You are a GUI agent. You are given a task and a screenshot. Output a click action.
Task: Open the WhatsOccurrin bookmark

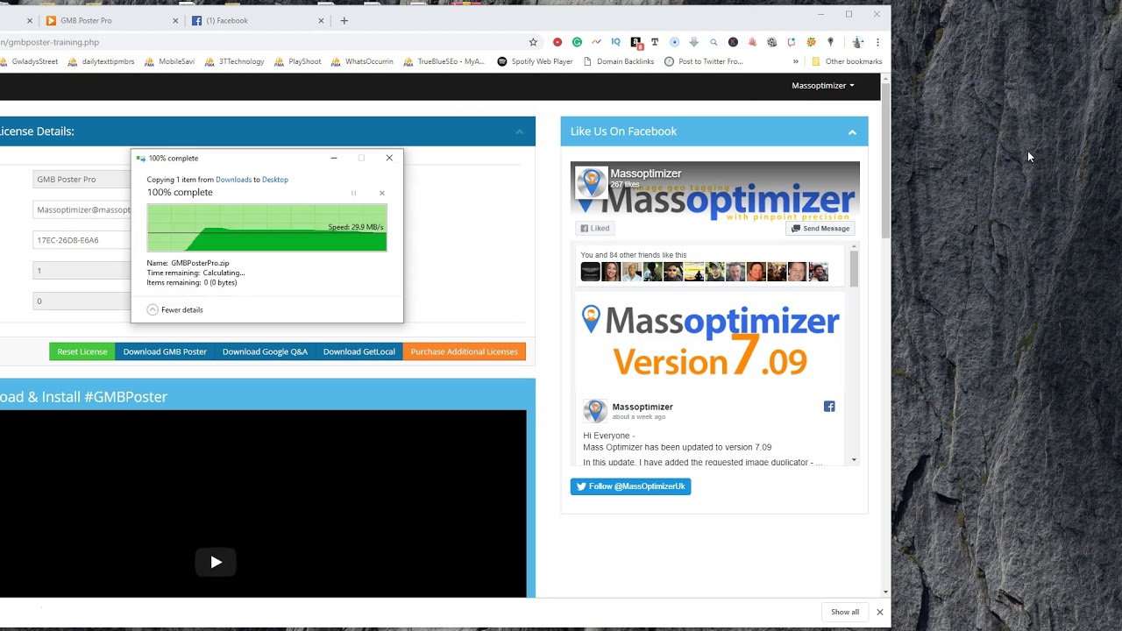pyautogui.click(x=362, y=61)
